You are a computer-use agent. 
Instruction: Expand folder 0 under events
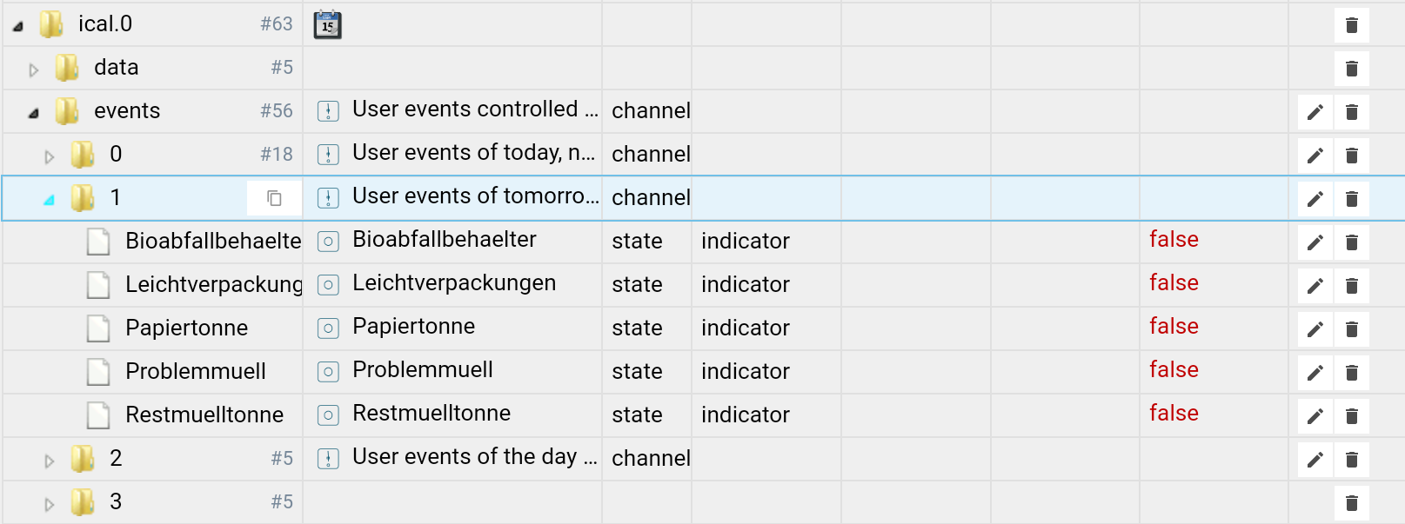(x=49, y=156)
